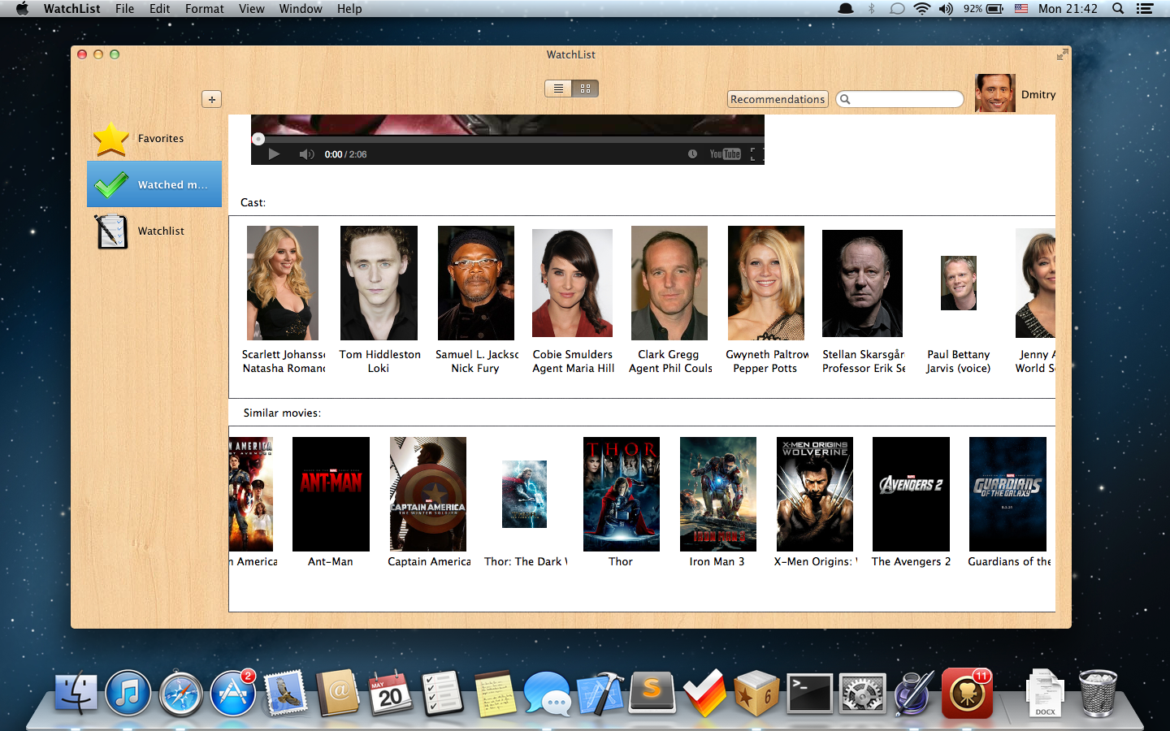Click the battery status icon
Screen dimensions: 1170x731
[994, 8]
